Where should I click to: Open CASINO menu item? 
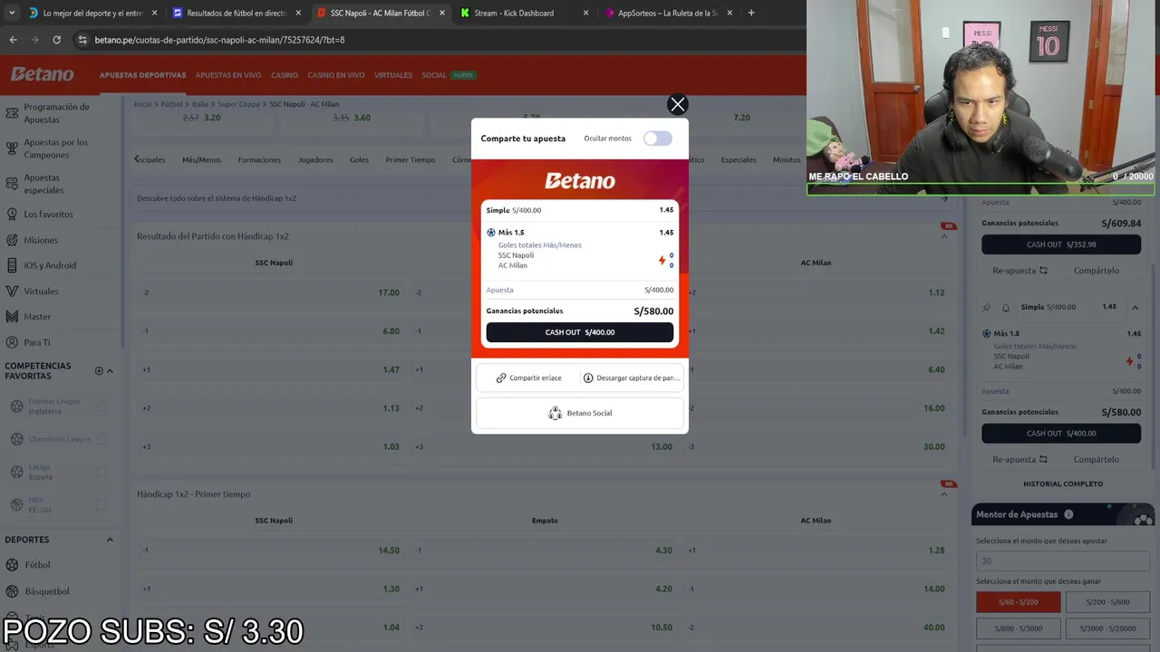285,75
